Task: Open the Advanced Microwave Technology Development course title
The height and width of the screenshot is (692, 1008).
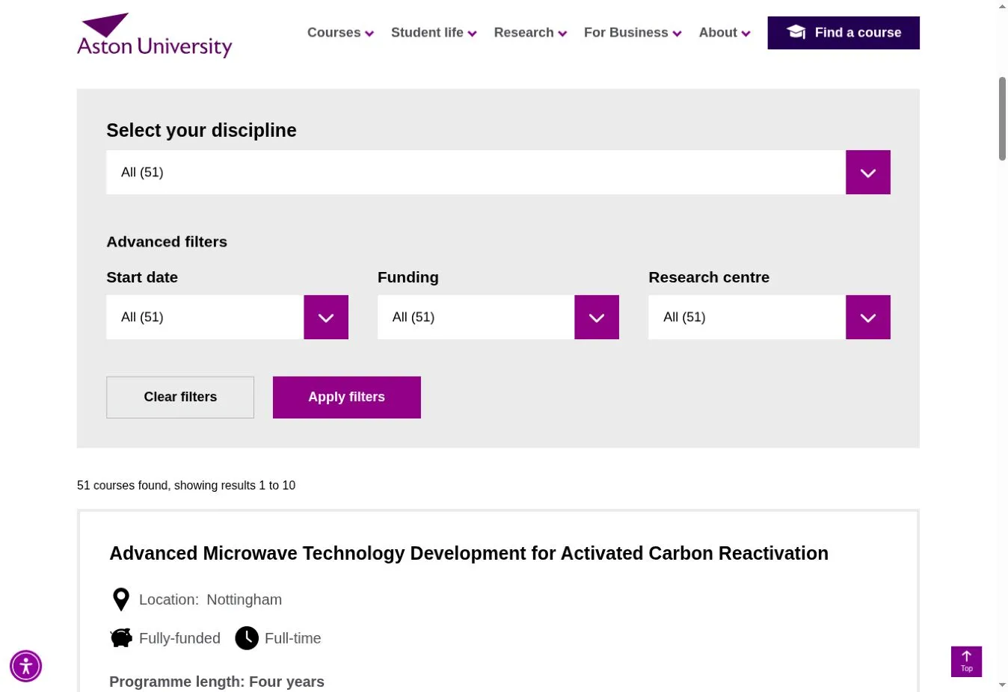Action: [469, 554]
